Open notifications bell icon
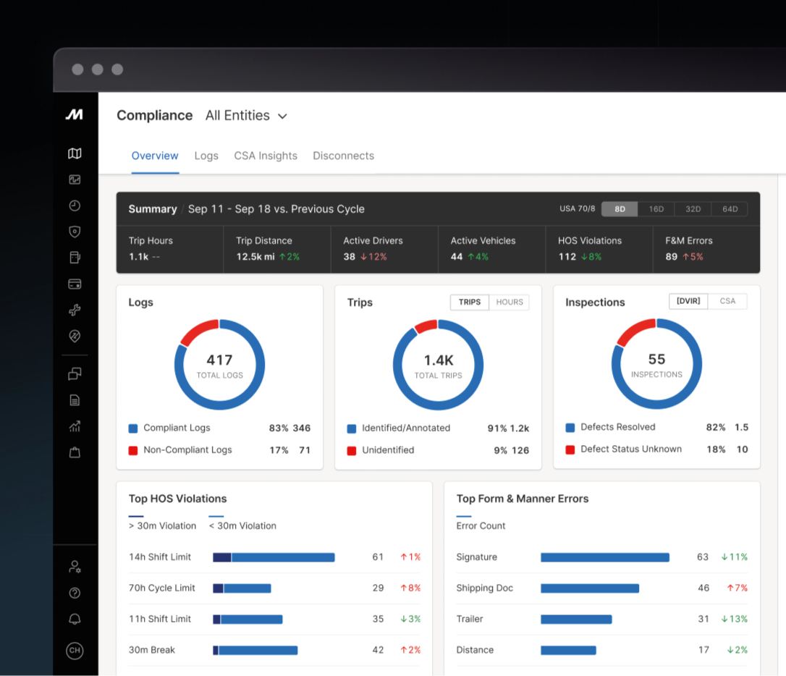Screen dimensions: 786x676 click(x=75, y=620)
